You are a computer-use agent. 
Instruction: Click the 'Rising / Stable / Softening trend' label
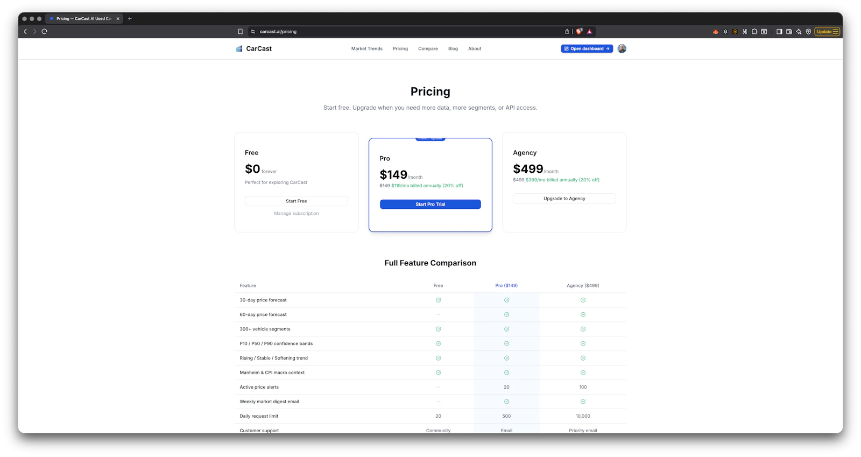click(274, 358)
